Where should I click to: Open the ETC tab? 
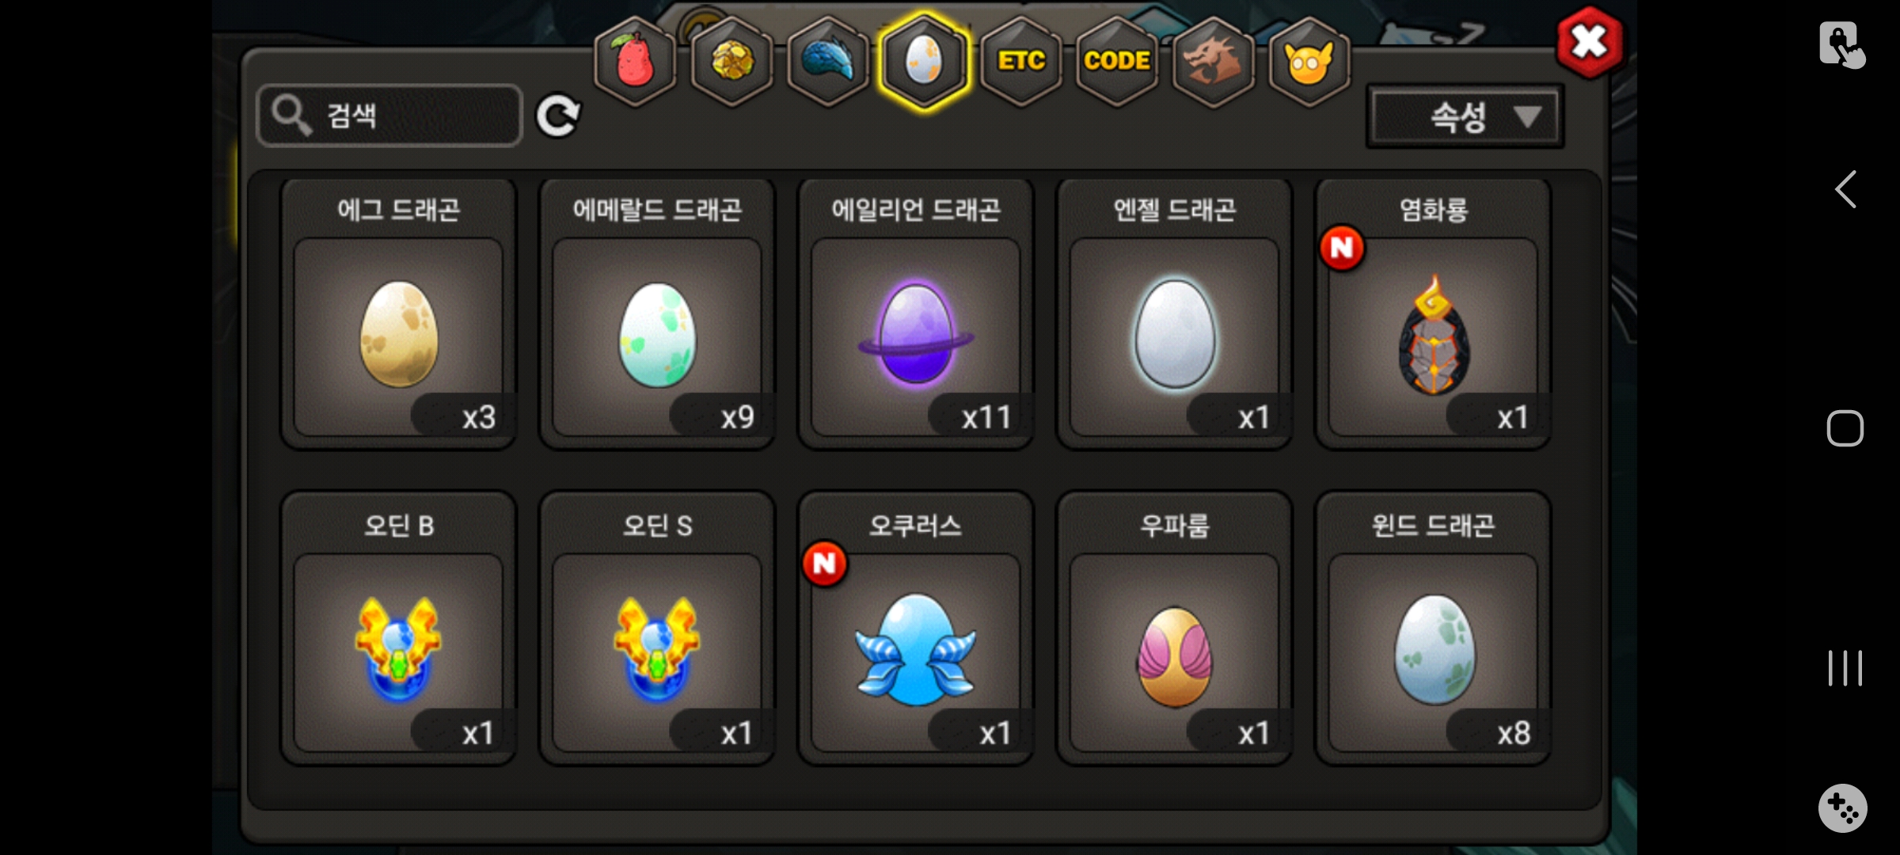pyautogui.click(x=1021, y=61)
